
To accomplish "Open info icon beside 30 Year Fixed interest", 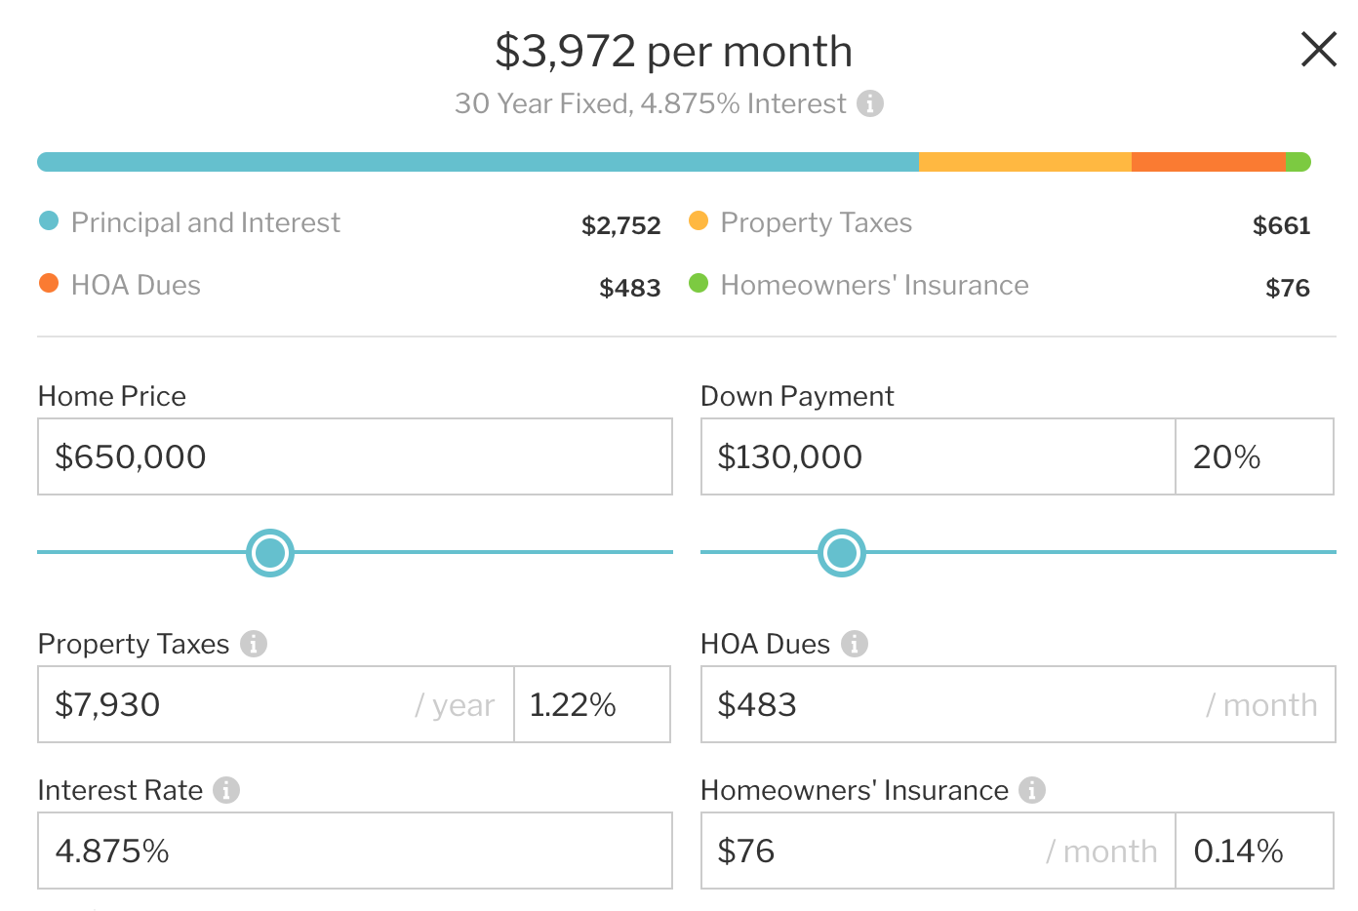I will tap(870, 103).
